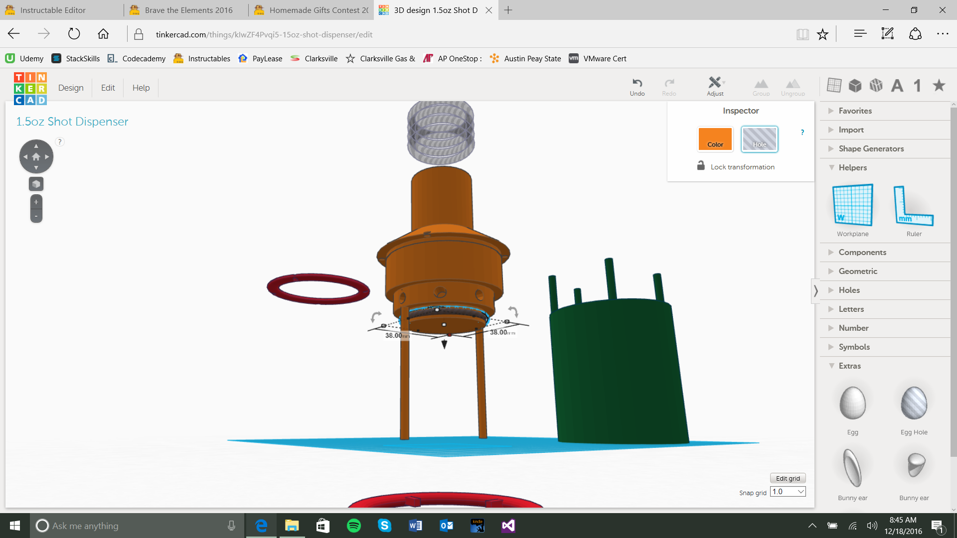The image size is (957, 538).
Task: Select the Workplane helper tool
Action: point(852,205)
